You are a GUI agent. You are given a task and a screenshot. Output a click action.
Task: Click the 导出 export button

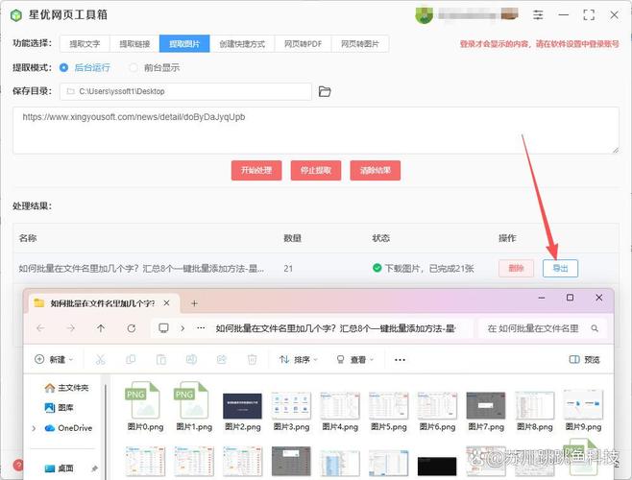pyautogui.click(x=560, y=269)
